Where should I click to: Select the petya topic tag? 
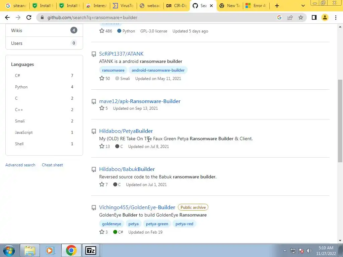click(133, 224)
